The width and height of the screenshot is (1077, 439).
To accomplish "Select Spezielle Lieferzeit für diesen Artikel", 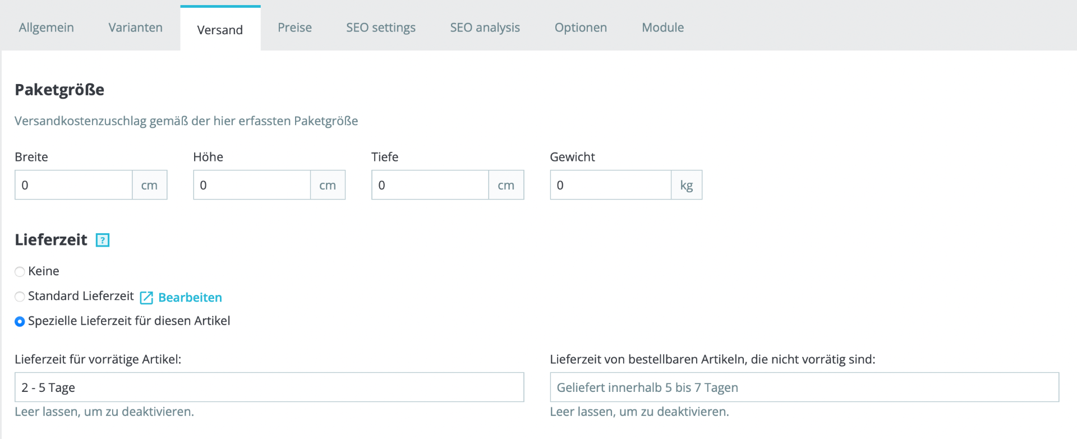I will (x=20, y=322).
